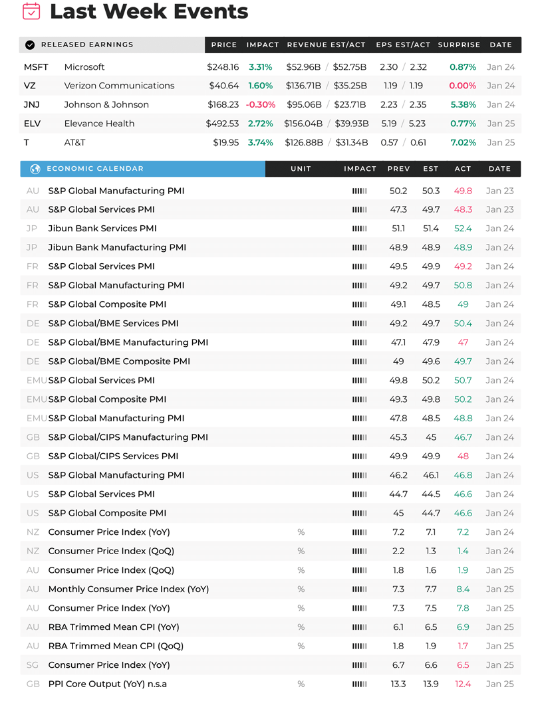Click the -0.30% impact value for JNJ
The image size is (536, 709).
(260, 104)
